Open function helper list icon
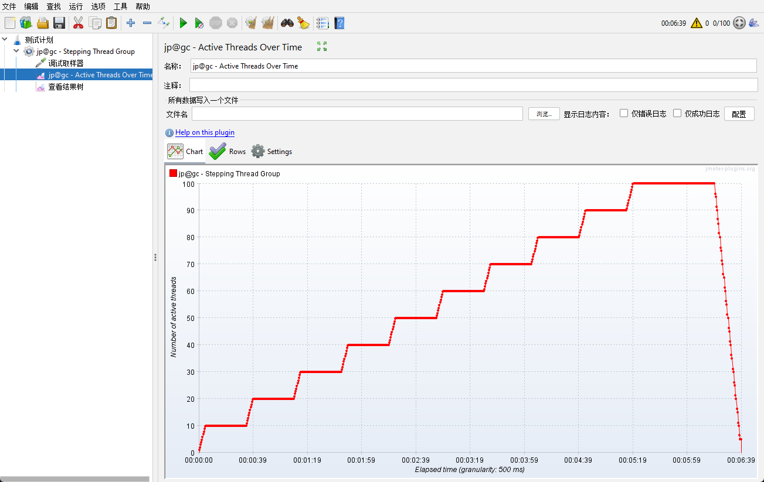Image resolution: width=764 pixels, height=482 pixels. 322,23
